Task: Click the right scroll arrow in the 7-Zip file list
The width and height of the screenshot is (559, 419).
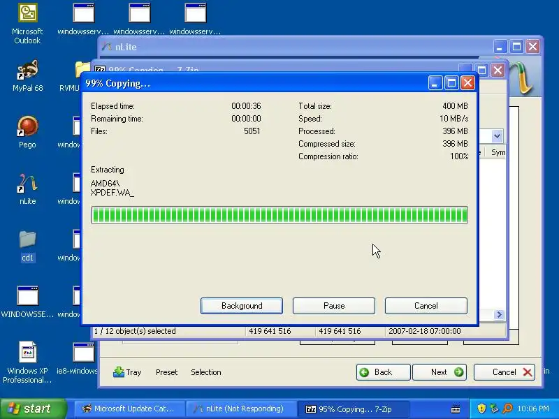Action: coord(499,315)
